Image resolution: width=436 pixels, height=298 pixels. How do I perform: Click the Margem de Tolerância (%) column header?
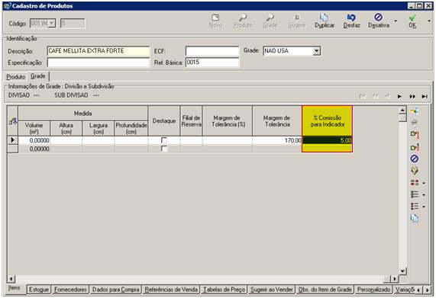pos(228,121)
